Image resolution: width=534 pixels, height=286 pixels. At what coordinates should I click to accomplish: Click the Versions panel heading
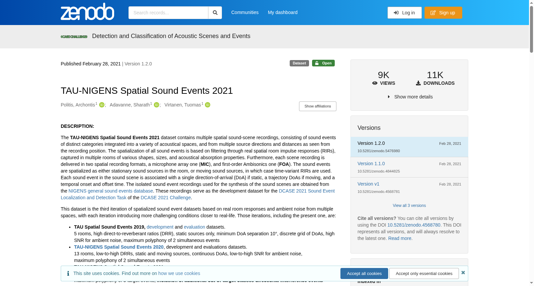pyautogui.click(x=369, y=128)
